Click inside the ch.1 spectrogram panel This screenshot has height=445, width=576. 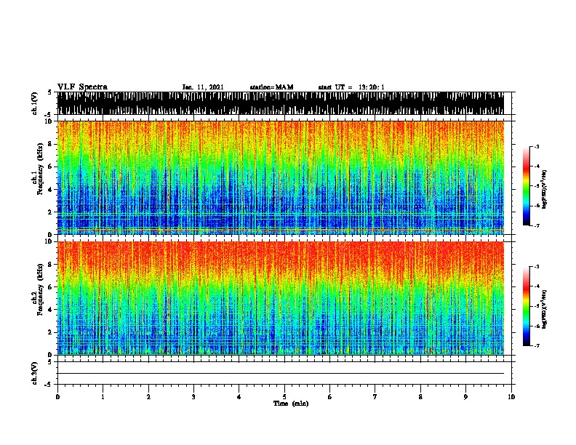281,177
